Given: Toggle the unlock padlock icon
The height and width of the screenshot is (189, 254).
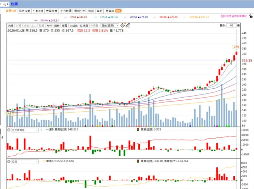Looking at the screenshot, I should [x=251, y=16].
